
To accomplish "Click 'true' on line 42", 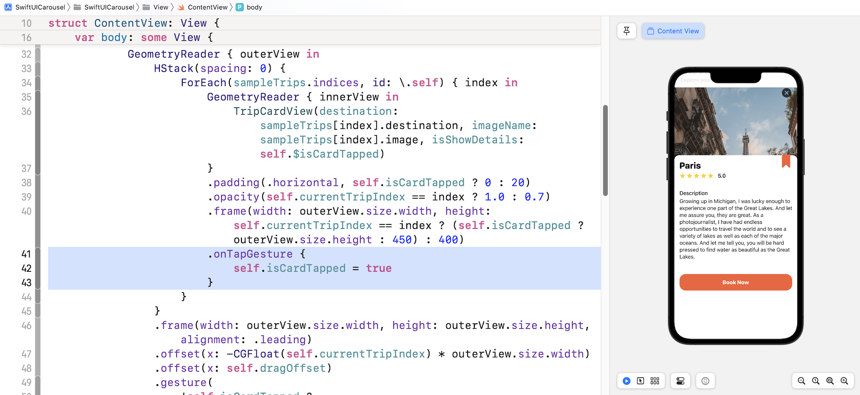I will coord(378,268).
